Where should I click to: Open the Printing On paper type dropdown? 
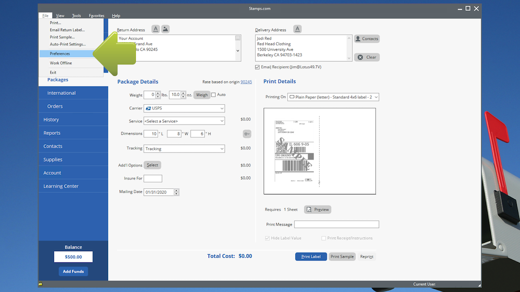[333, 97]
